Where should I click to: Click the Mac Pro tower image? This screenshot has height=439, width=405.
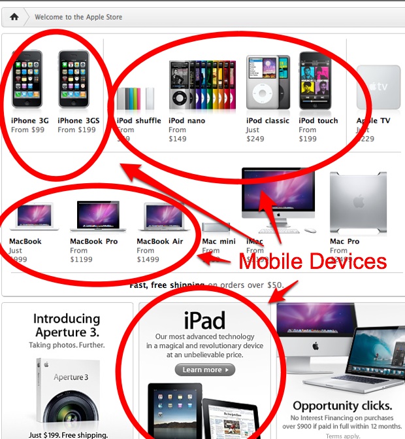point(358,202)
